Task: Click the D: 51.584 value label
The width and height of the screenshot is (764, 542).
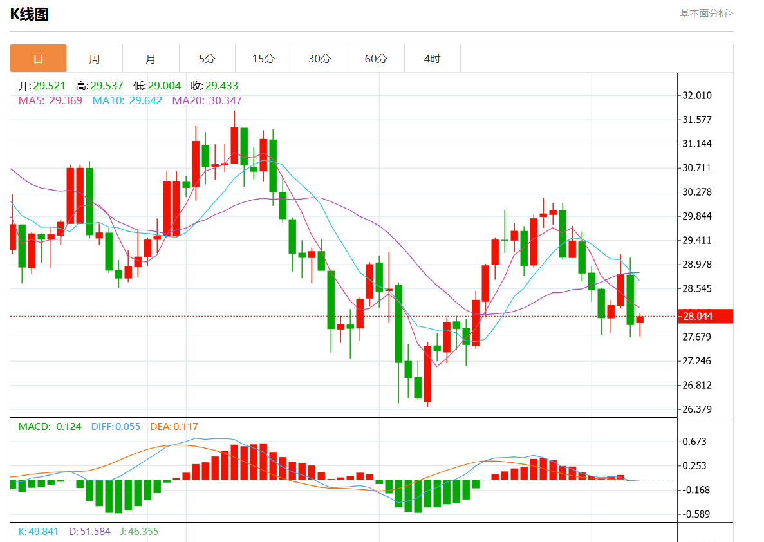Action: click(x=89, y=531)
